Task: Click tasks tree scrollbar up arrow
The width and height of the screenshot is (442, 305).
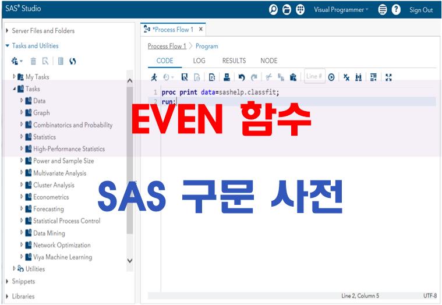Action: tap(130, 81)
